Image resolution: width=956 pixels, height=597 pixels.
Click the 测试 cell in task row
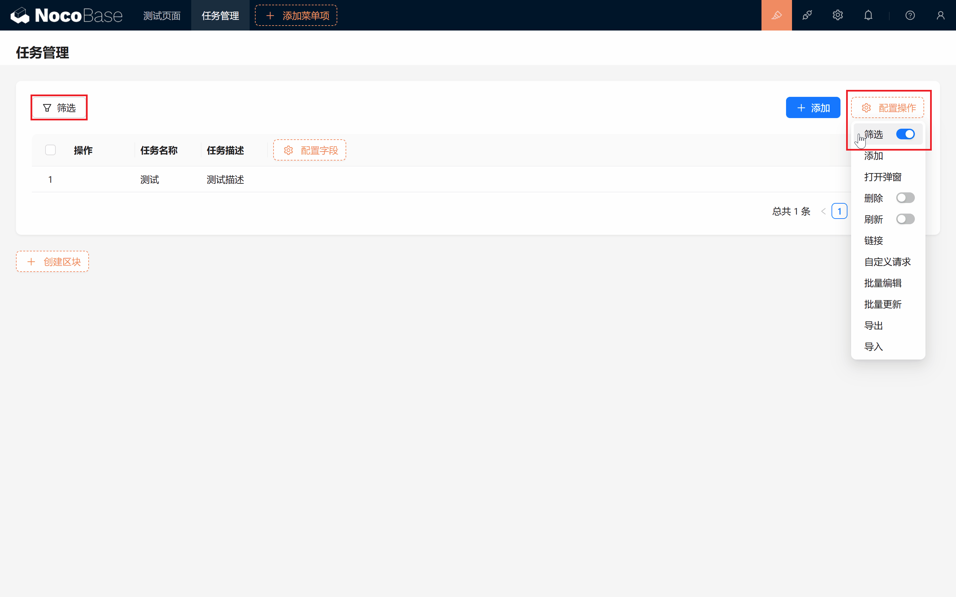(x=149, y=180)
